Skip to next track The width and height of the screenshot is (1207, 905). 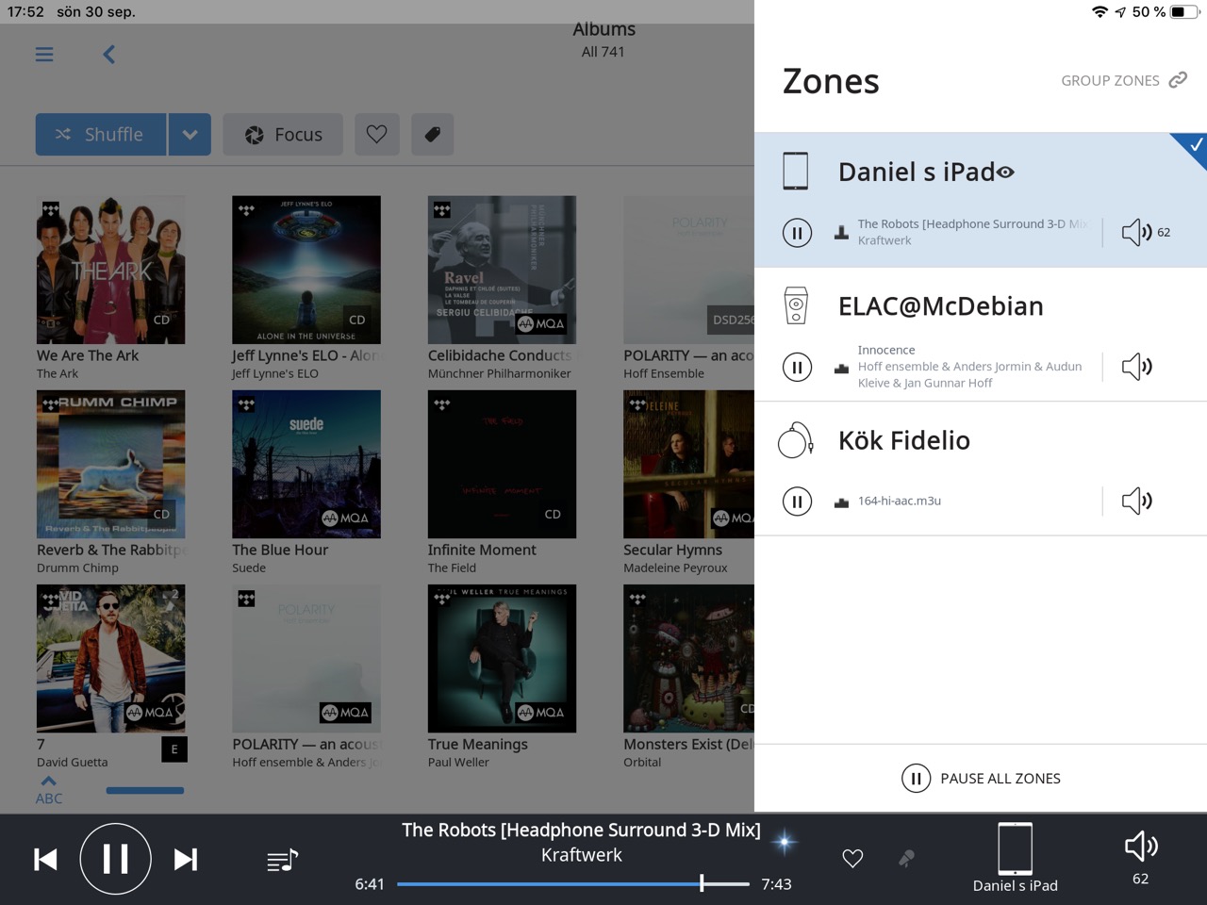click(186, 859)
